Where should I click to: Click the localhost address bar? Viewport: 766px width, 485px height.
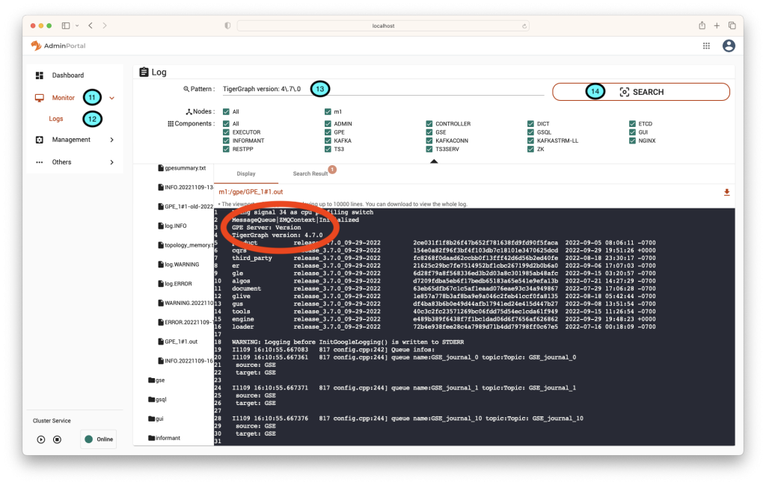click(383, 26)
